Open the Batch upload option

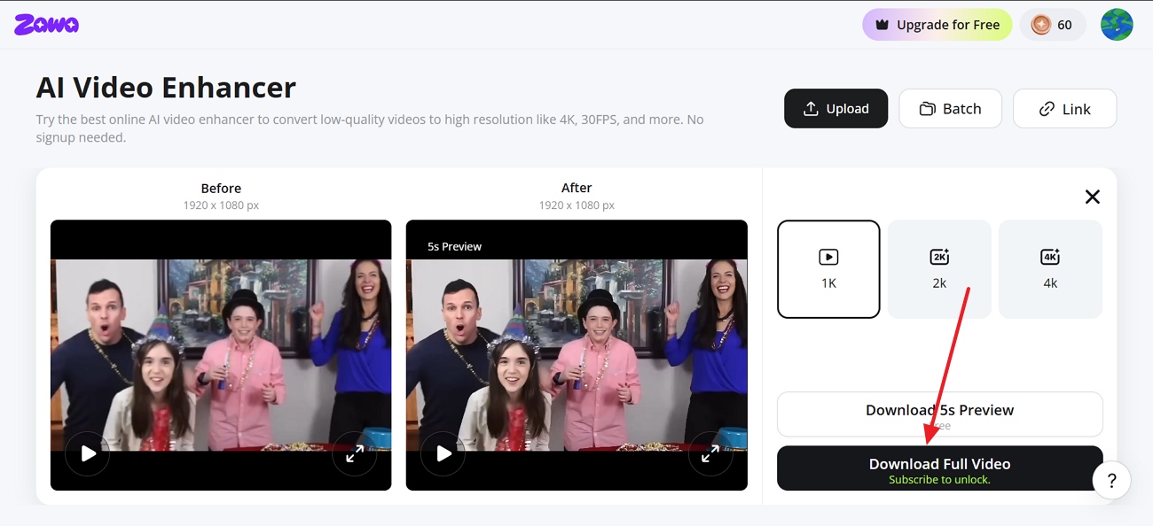click(950, 108)
